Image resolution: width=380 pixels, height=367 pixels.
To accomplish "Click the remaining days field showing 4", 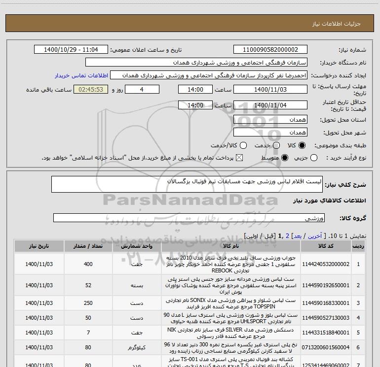I will pyautogui.click(x=142, y=89).
